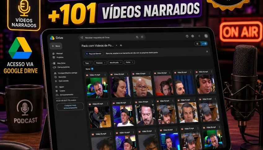The width and height of the screenshot is (263, 150).
Task: Open the Fonte filter dropdown
Action: point(129,62)
